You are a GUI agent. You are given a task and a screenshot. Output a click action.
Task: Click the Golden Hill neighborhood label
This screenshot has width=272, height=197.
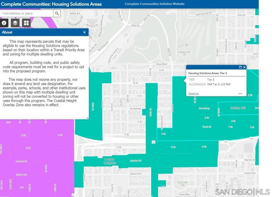[x=238, y=108]
